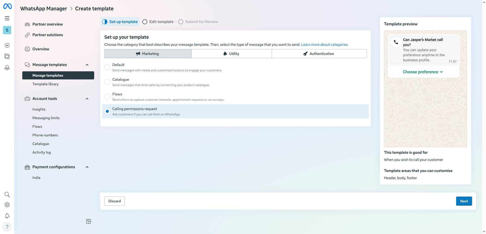This screenshot has height=234, width=486.
Task: Open the hamburger menu icon
Action: pyautogui.click(x=7, y=18)
